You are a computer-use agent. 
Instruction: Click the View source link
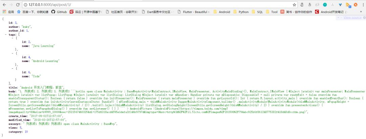click(x=352, y=18)
